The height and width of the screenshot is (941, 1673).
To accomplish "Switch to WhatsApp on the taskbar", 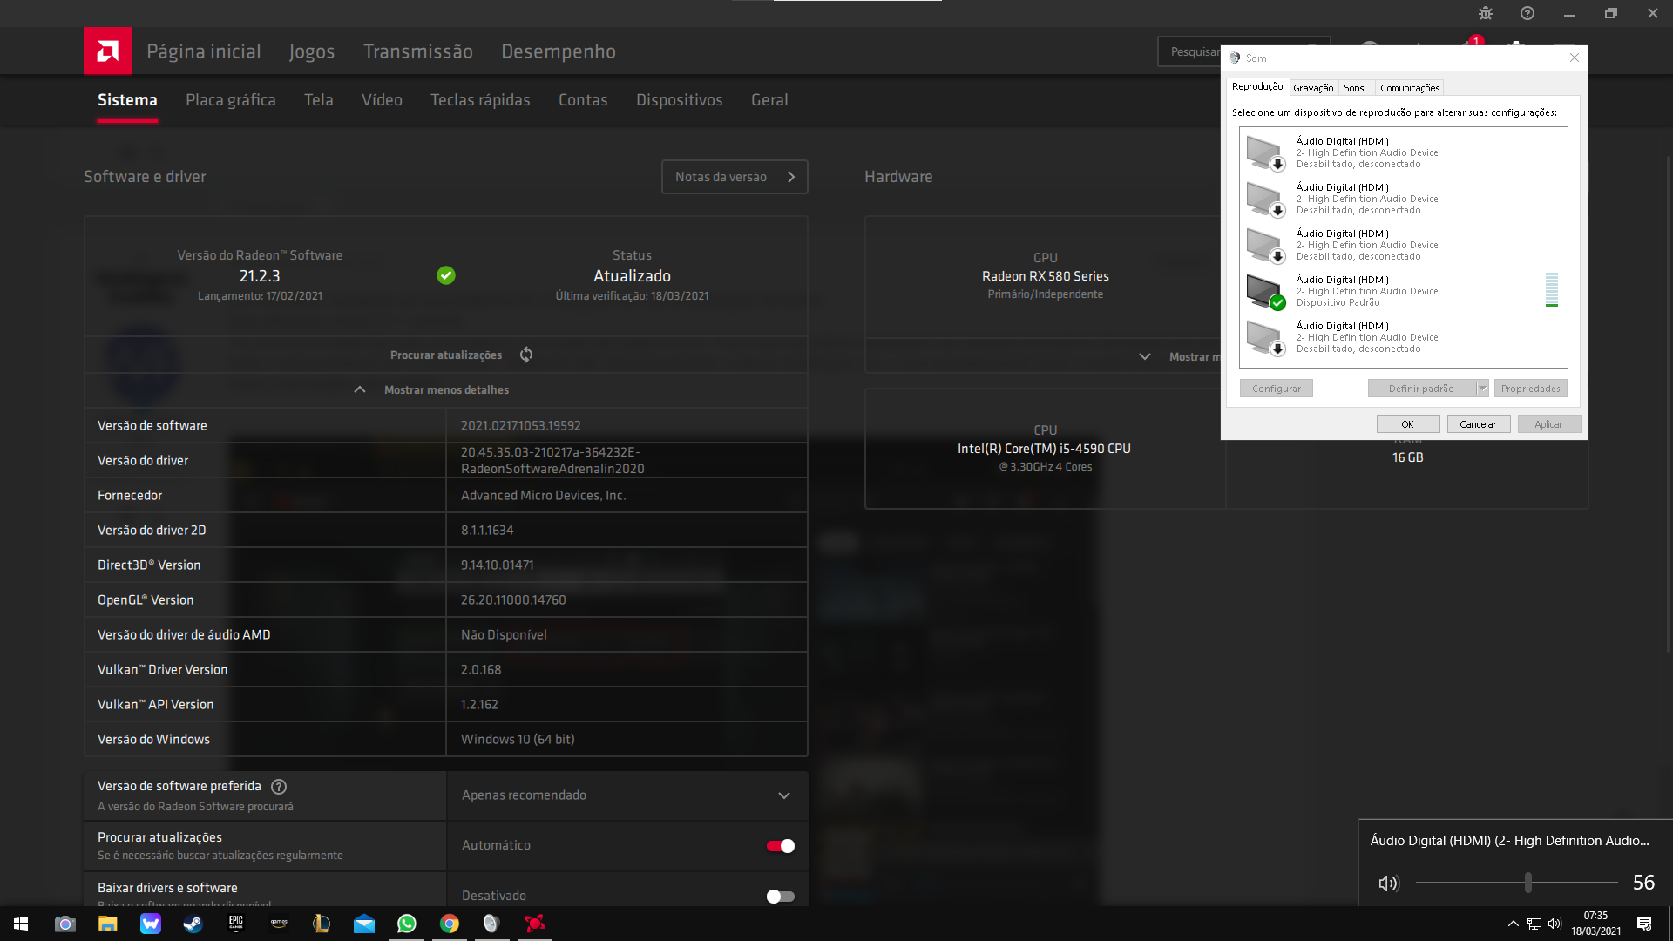I will [x=407, y=924].
